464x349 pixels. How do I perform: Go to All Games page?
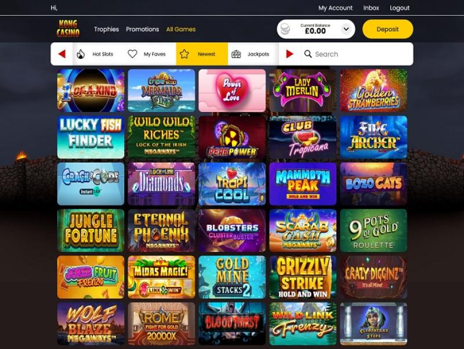click(181, 29)
